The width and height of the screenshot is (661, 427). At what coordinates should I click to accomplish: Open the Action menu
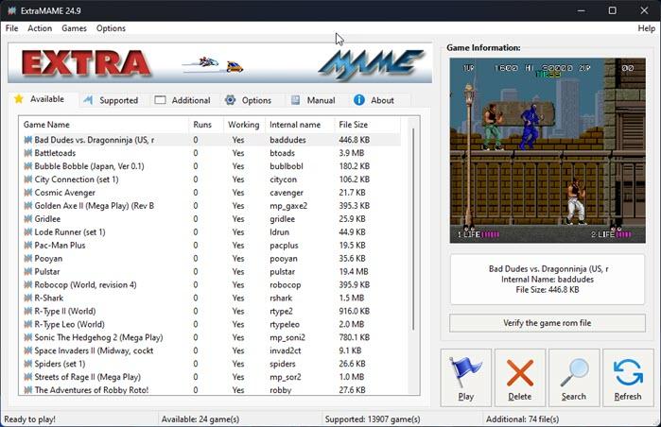point(40,28)
